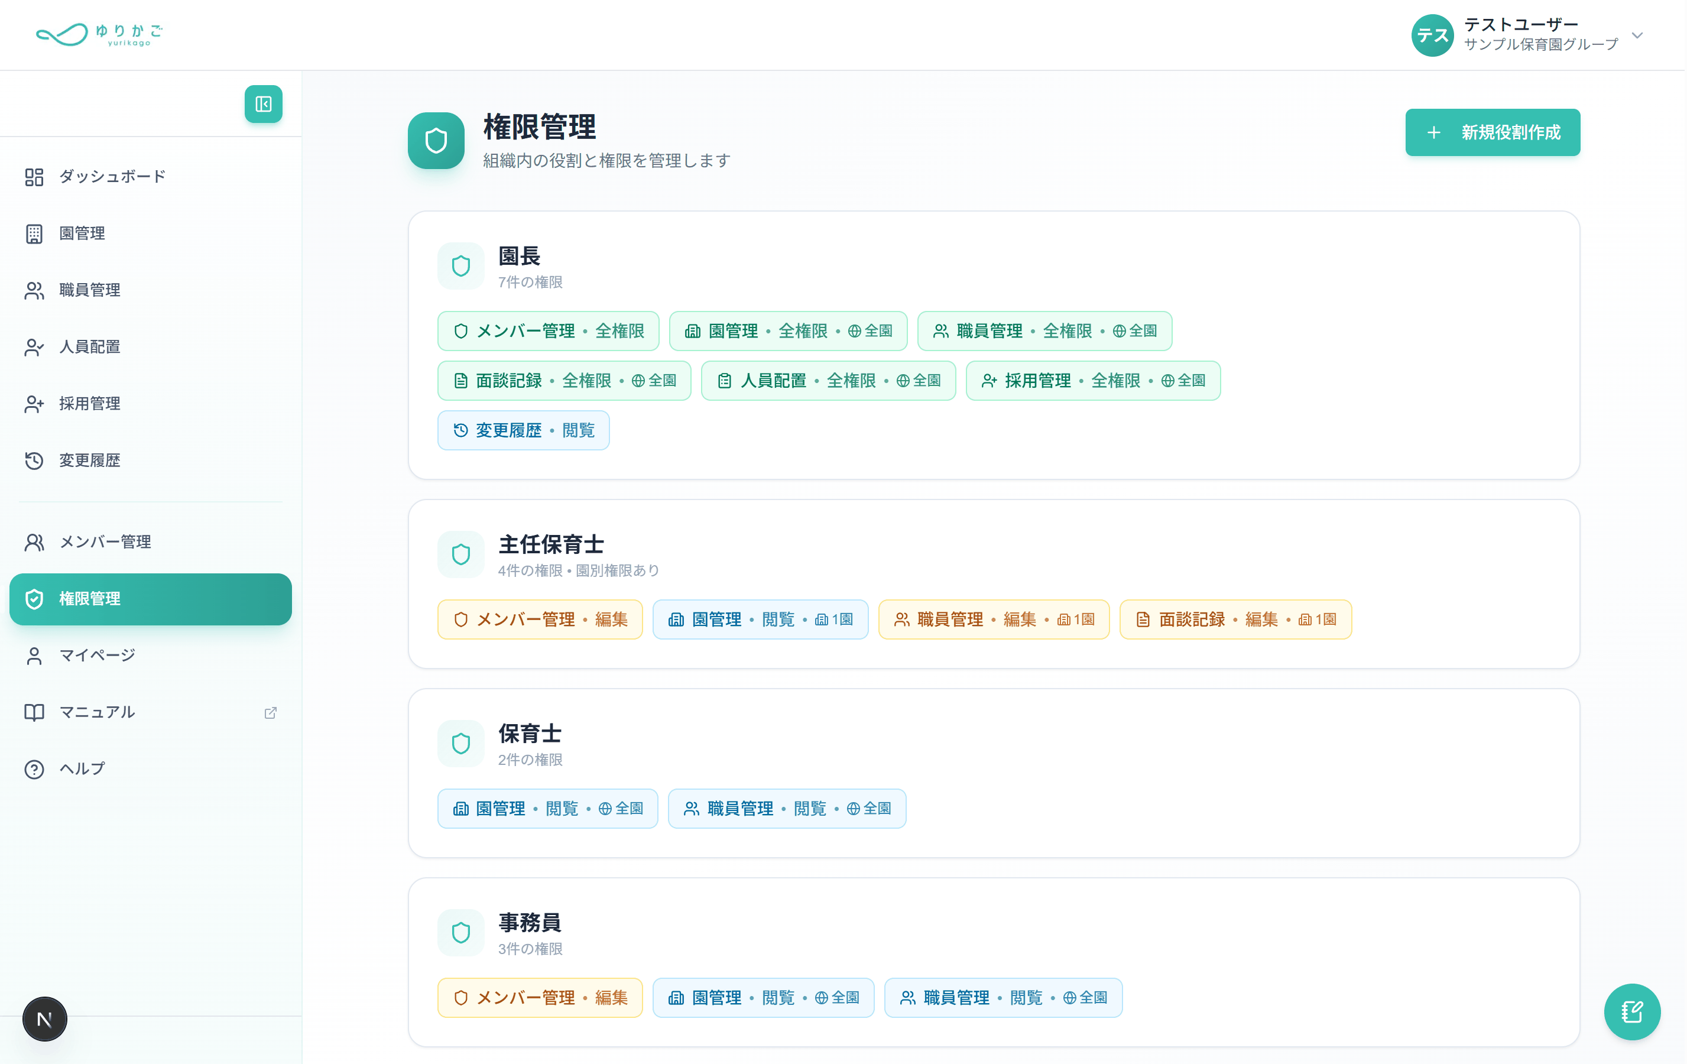The image size is (1687, 1064).
Task: Click the shield icon next to 園長
Action: point(460,266)
